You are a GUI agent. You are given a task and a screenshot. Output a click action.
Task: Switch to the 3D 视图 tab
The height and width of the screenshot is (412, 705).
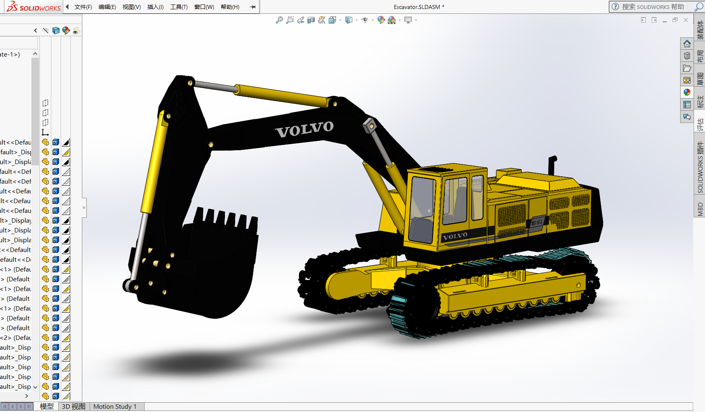(x=73, y=406)
